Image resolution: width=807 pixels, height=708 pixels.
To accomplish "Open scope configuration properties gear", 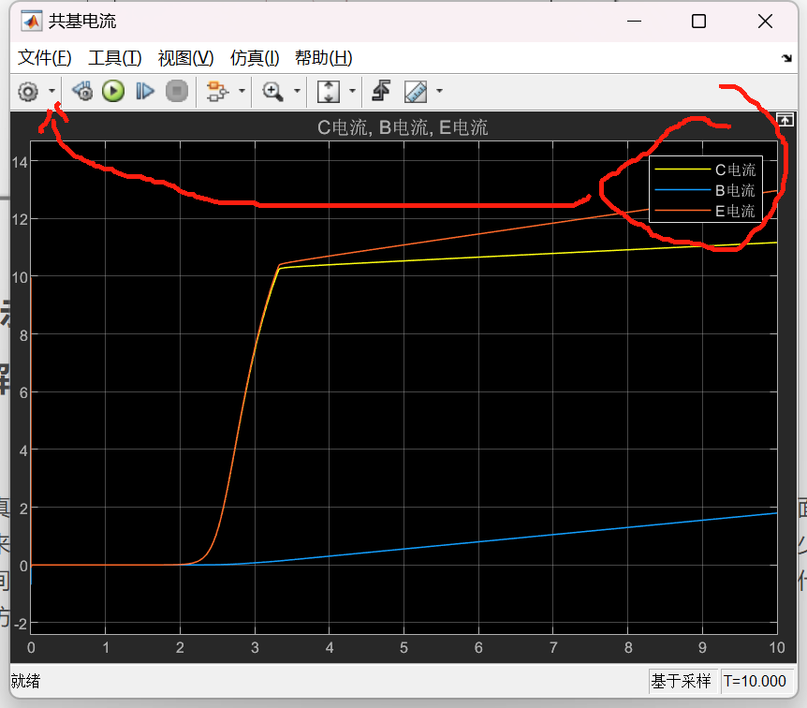I will tap(28, 92).
